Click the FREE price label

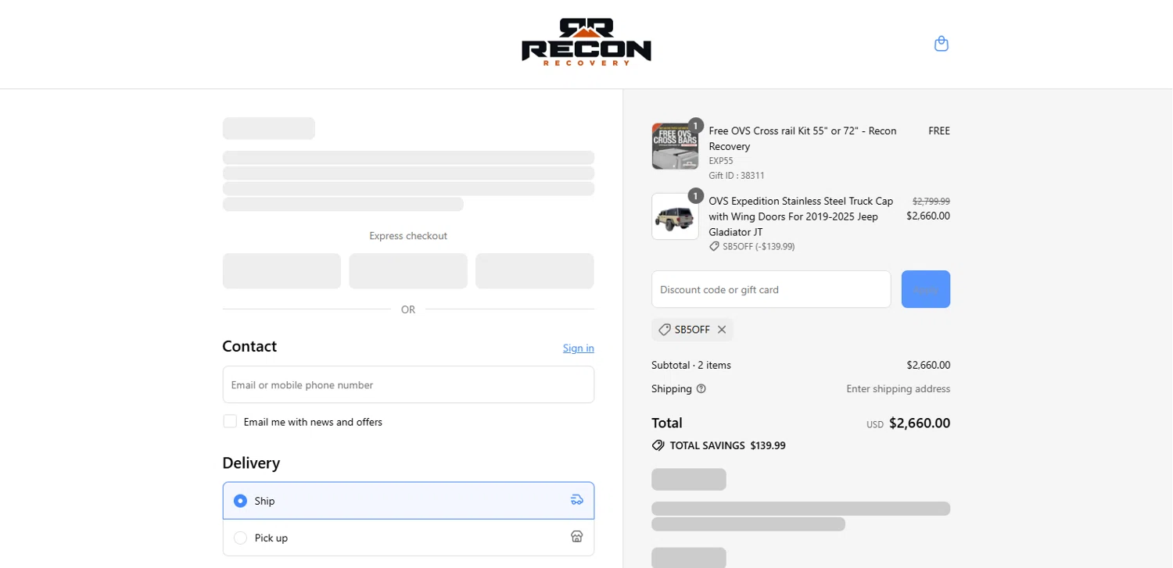point(939,130)
